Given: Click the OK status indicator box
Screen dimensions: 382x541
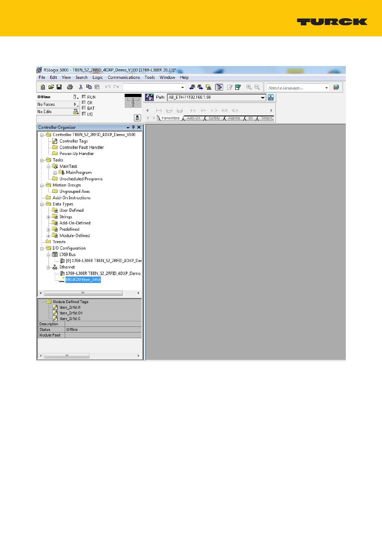Looking at the screenshot, I should [84, 103].
